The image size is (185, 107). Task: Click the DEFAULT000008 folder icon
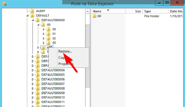pyautogui.click(x=38, y=88)
